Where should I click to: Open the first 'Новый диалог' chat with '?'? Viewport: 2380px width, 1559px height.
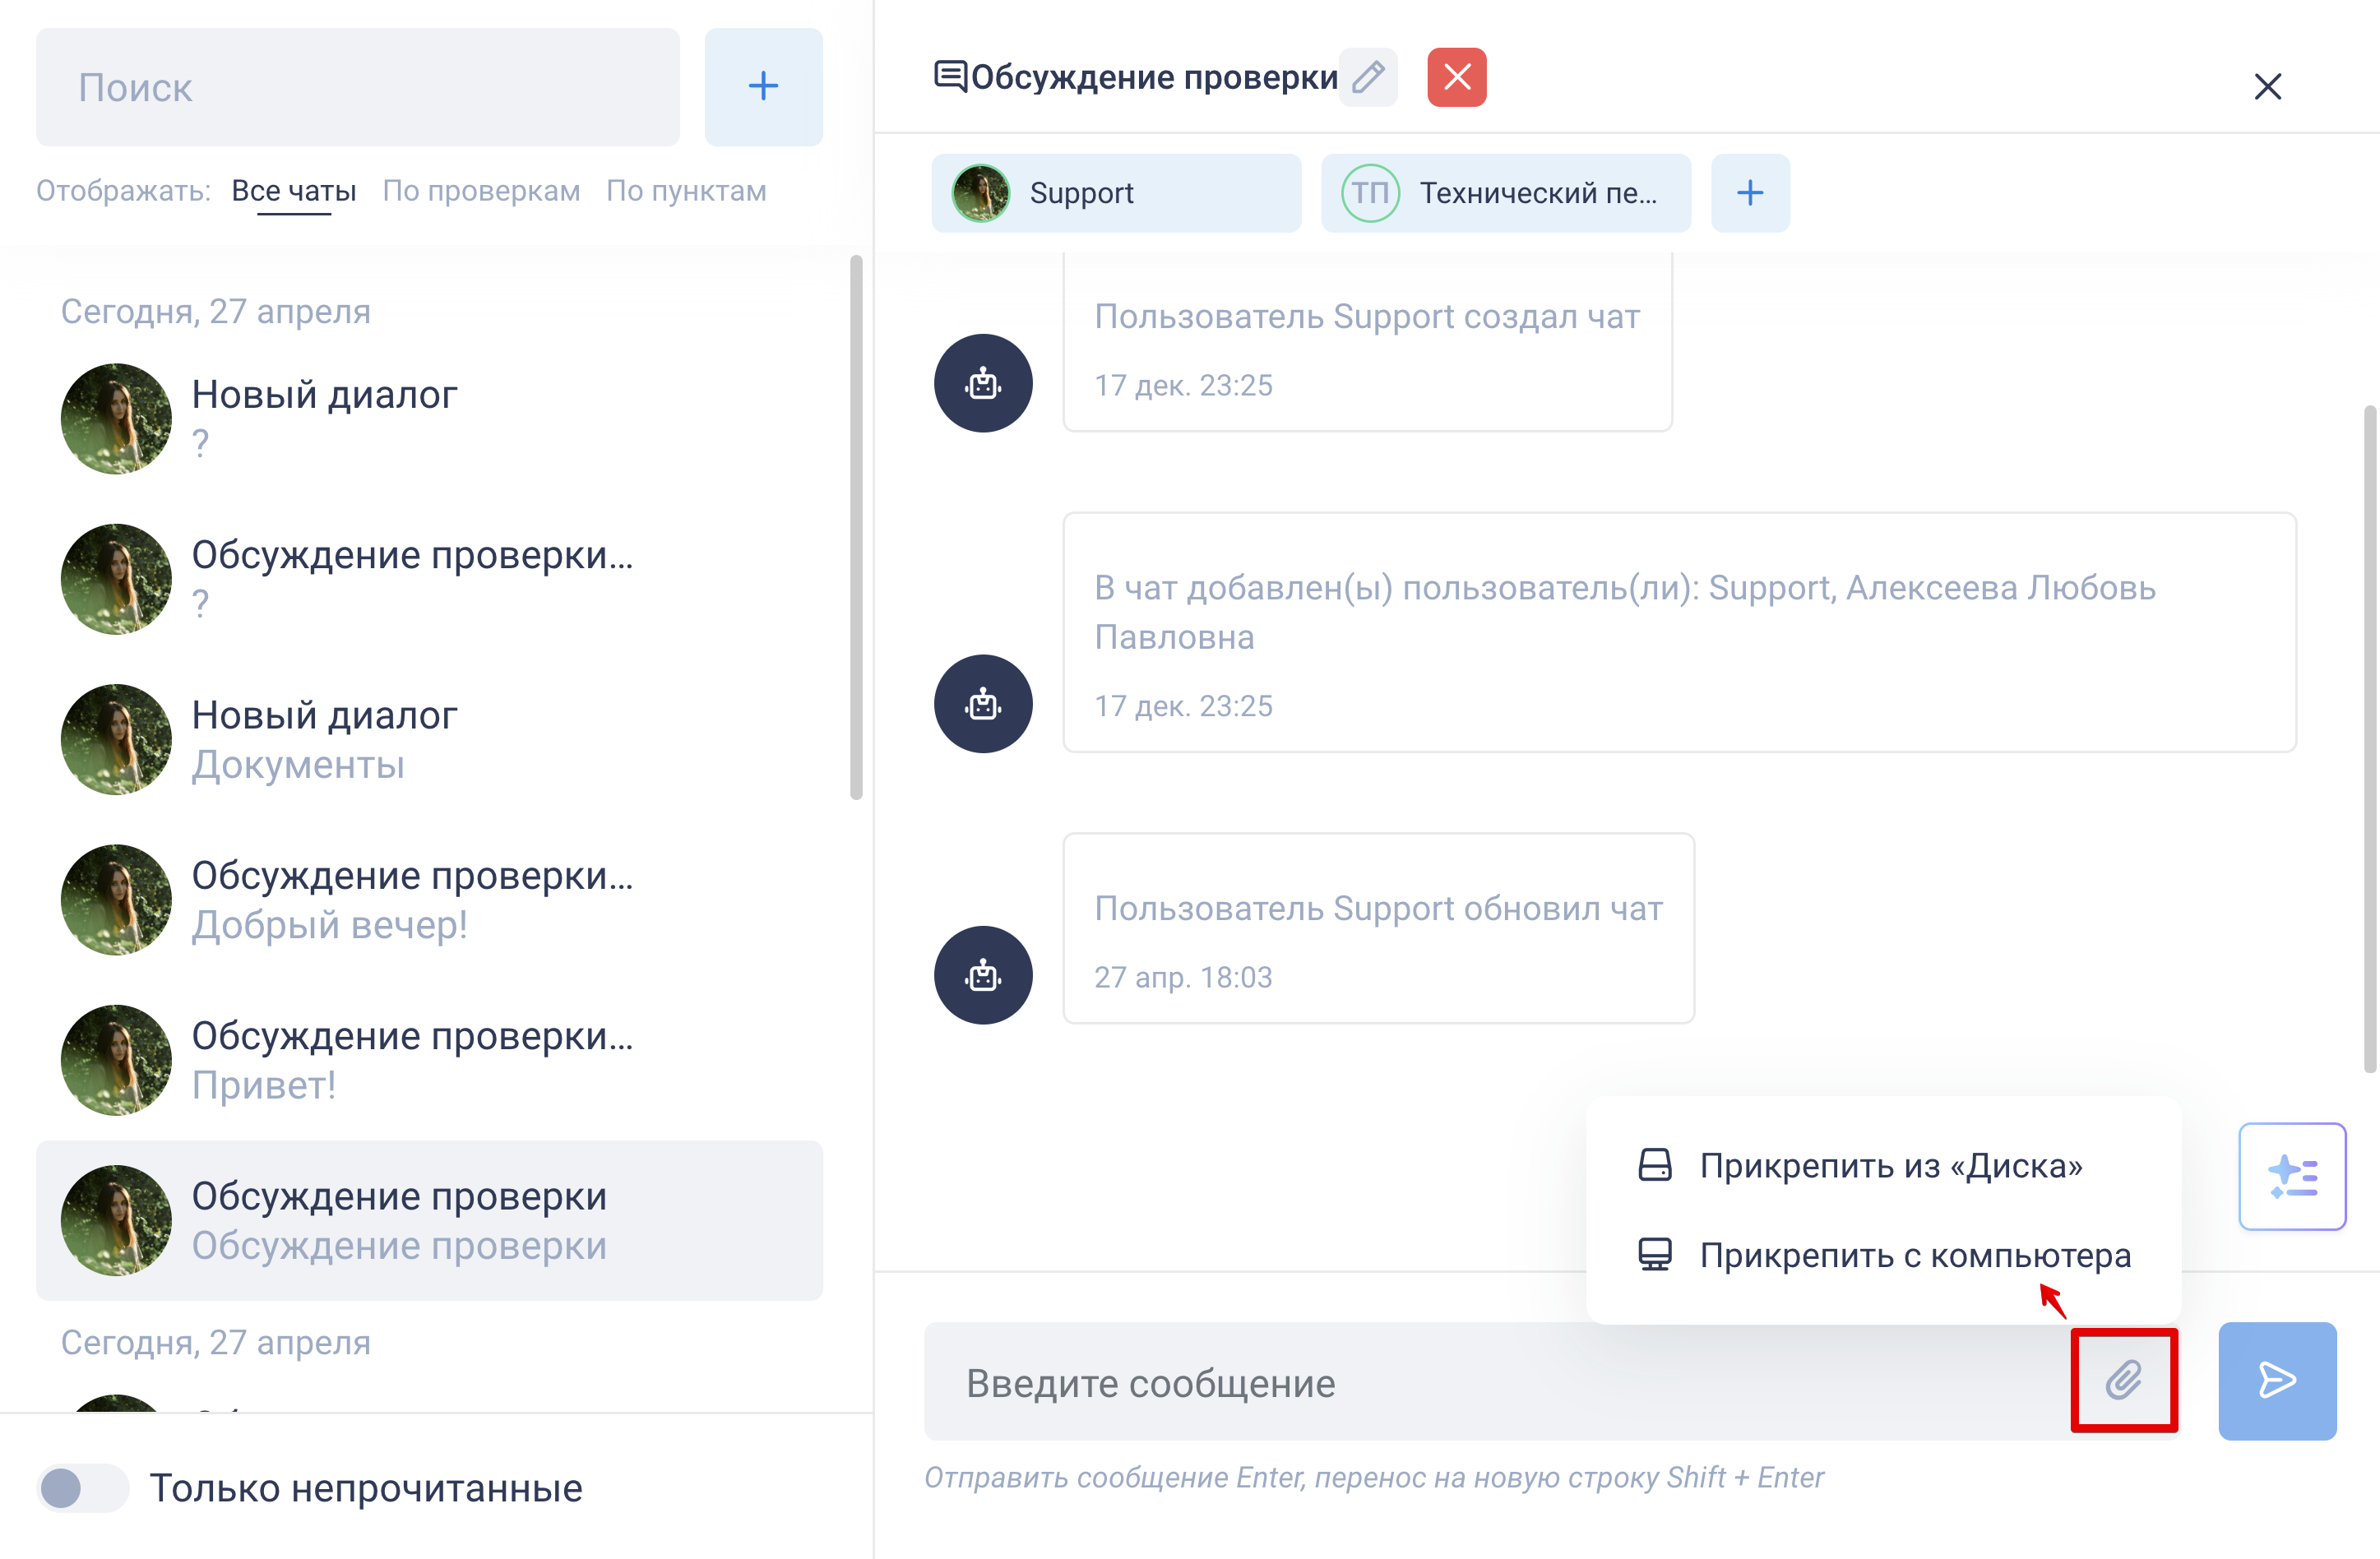coord(430,418)
